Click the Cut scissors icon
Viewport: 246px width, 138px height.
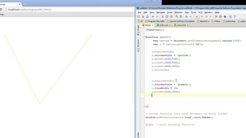click(x=163, y=16)
